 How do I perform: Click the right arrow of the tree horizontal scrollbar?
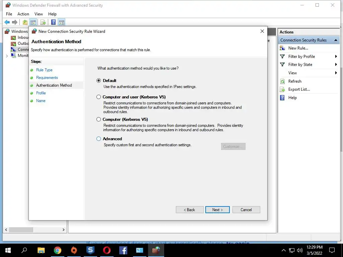click(x=63, y=230)
